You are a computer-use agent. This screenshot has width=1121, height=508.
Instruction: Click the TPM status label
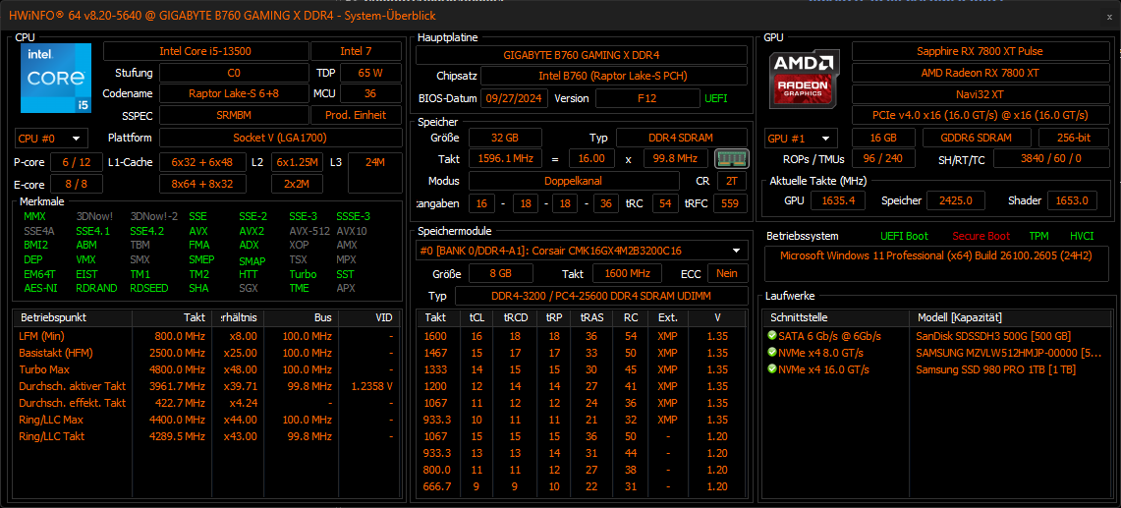1038,236
